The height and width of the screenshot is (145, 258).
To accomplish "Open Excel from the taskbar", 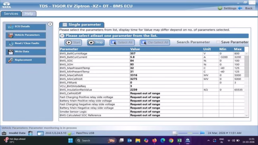I will (x=179, y=141).
